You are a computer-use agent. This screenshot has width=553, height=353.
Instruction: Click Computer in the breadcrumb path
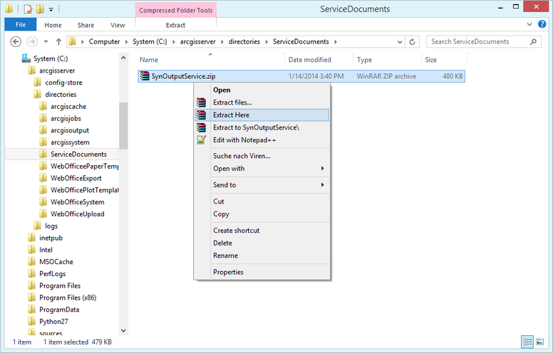[104, 41]
